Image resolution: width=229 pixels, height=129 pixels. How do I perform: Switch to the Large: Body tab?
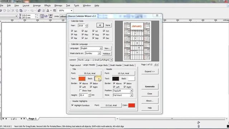coord(103,65)
